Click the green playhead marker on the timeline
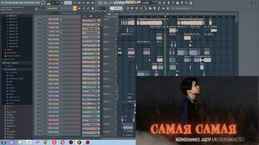 point(165,17)
